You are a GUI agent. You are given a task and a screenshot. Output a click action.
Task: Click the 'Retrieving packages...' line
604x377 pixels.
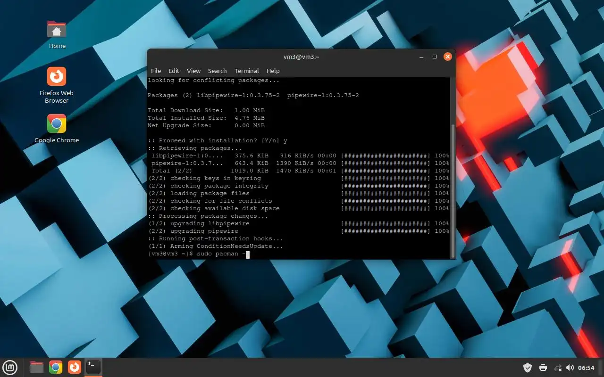(x=195, y=148)
